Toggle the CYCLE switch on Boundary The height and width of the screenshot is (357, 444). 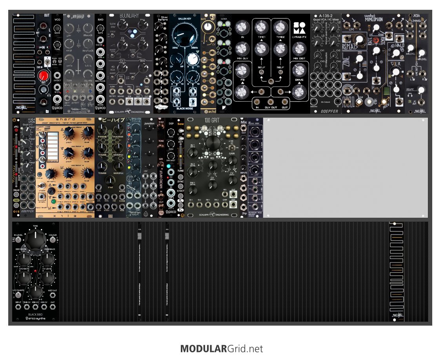(113, 35)
